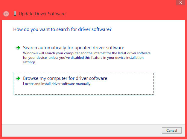Click 'Locate and install driver software manually' text
Viewport: 187px width, 139px height.
57,84
